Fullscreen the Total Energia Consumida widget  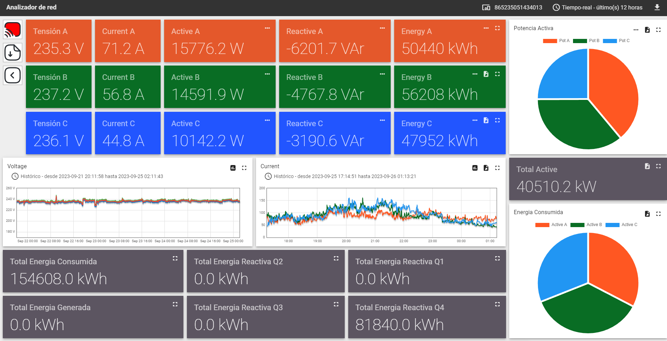[175, 258]
